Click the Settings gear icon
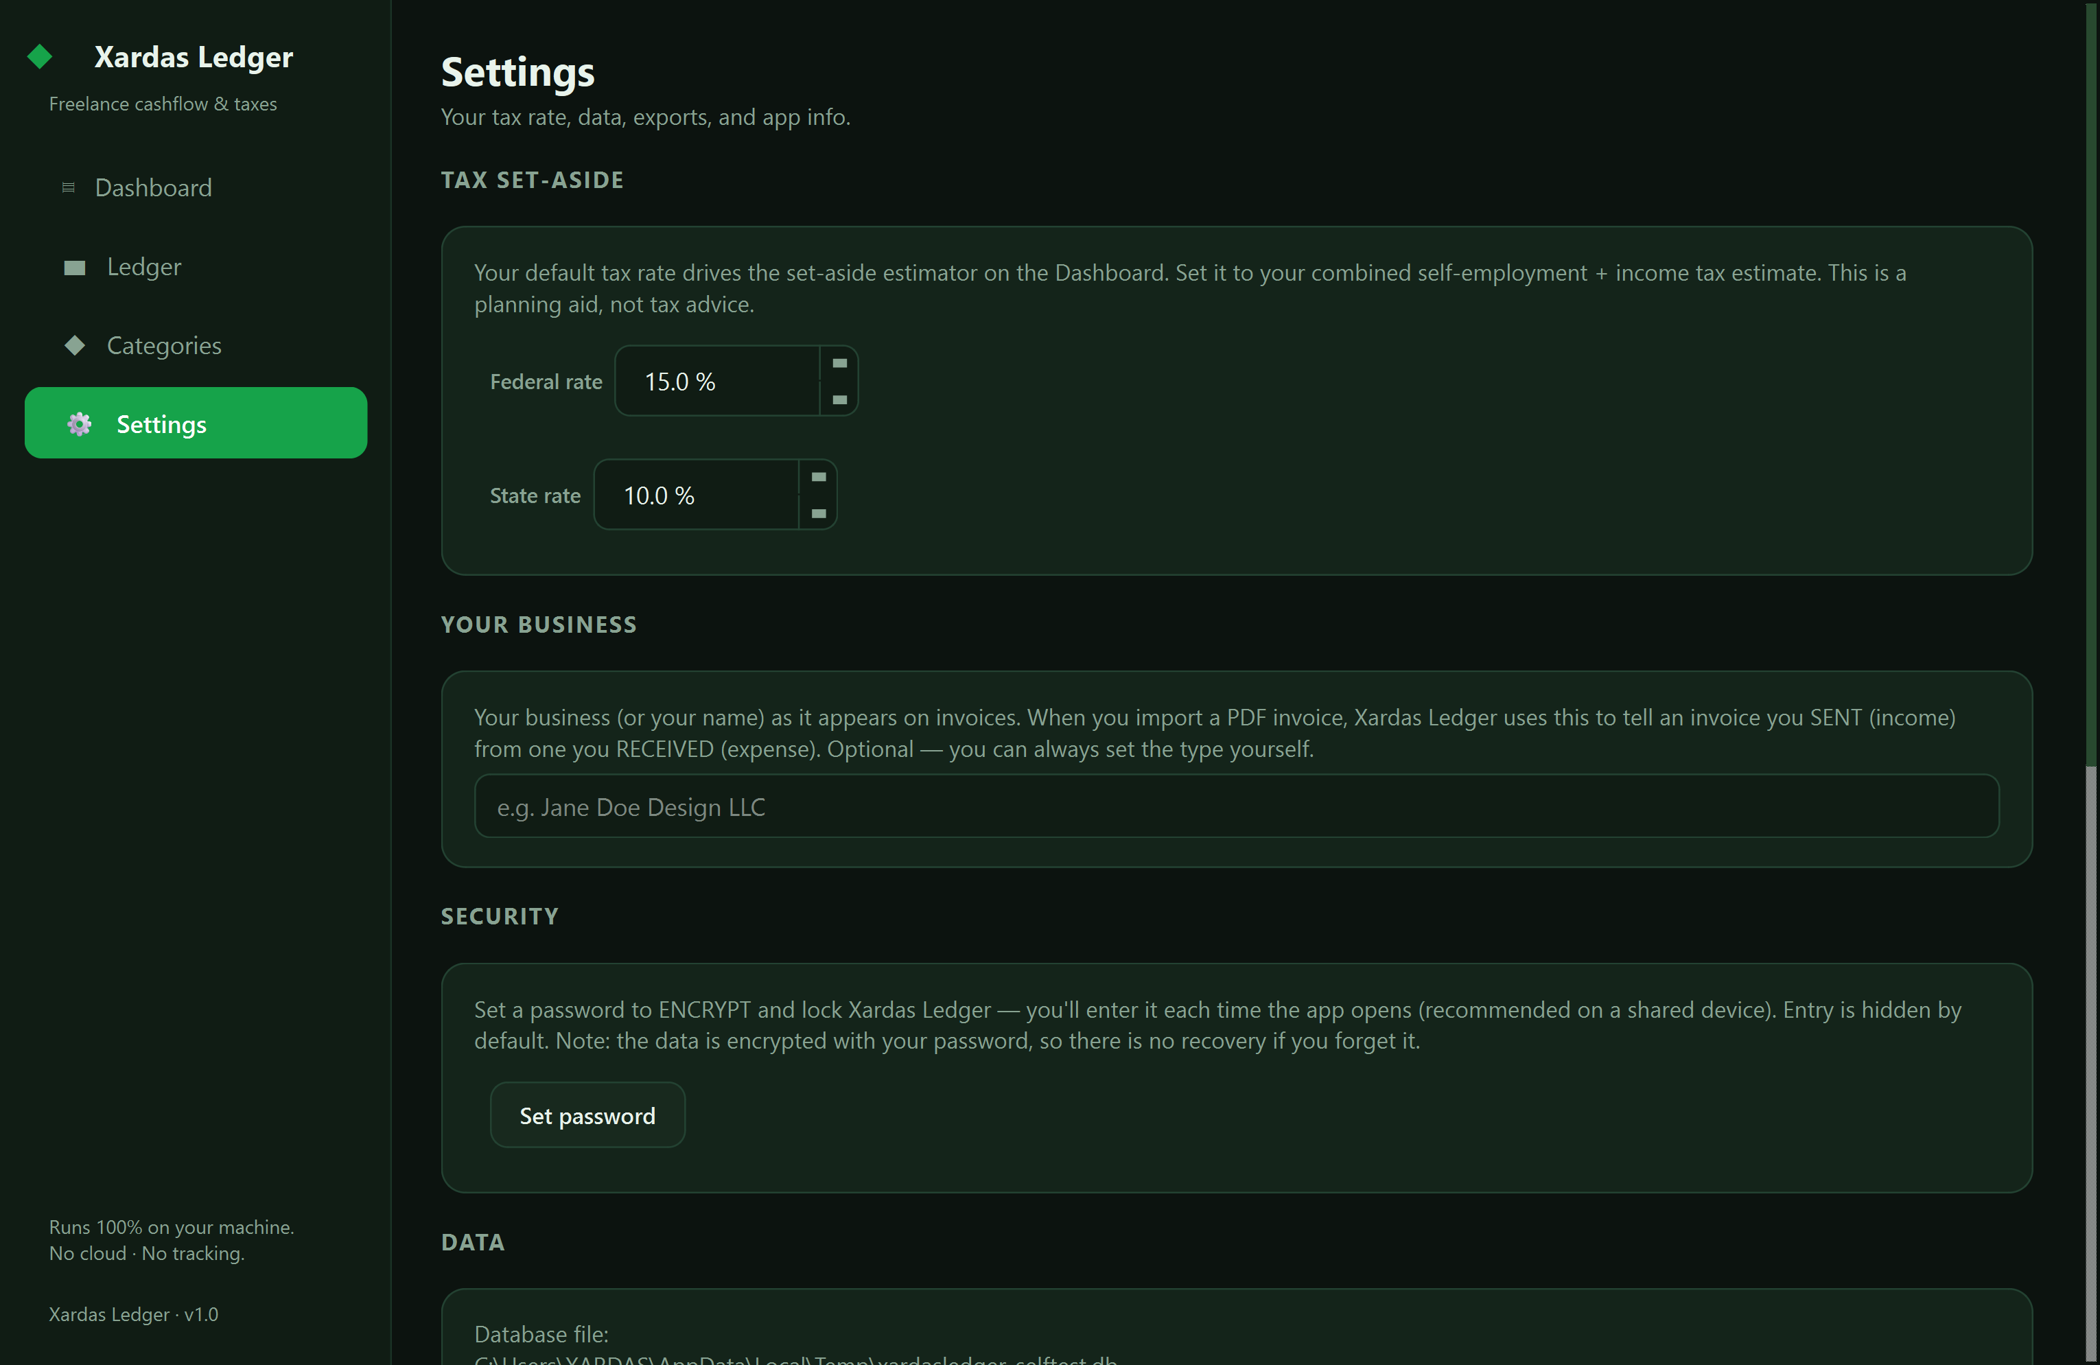The image size is (2100, 1365). (80, 424)
